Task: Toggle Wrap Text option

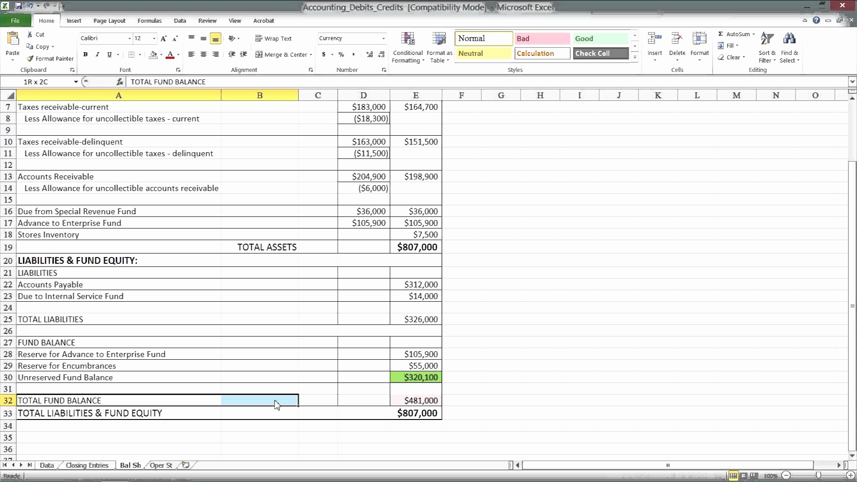Action: coord(273,38)
